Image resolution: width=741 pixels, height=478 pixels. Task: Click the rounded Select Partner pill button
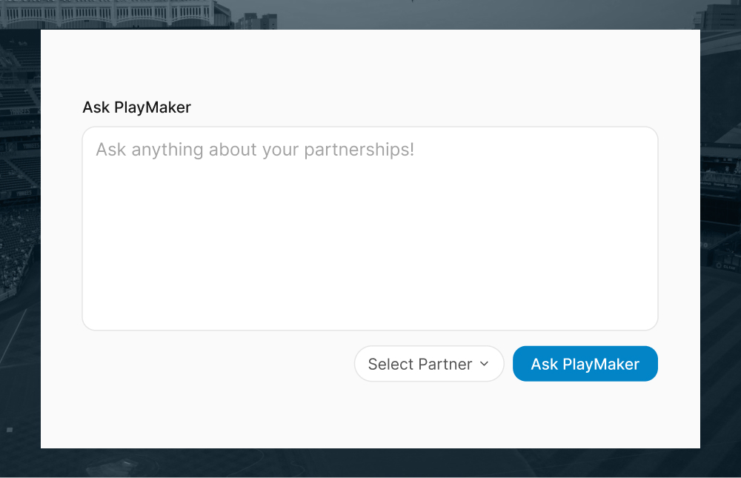tap(429, 364)
